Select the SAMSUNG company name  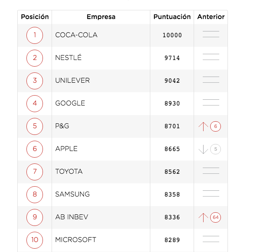72,194
